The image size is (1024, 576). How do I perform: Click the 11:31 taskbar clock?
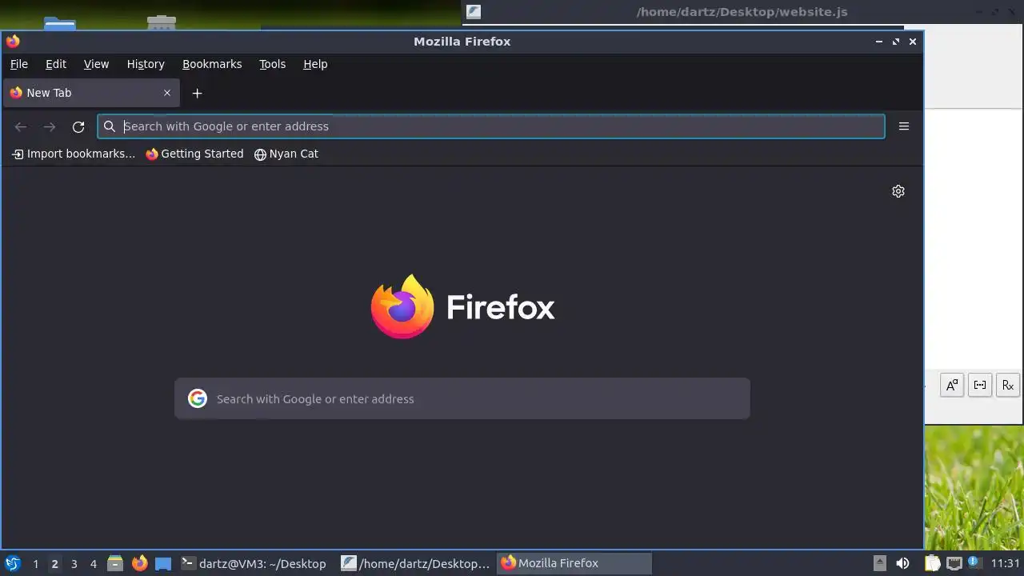click(1006, 563)
